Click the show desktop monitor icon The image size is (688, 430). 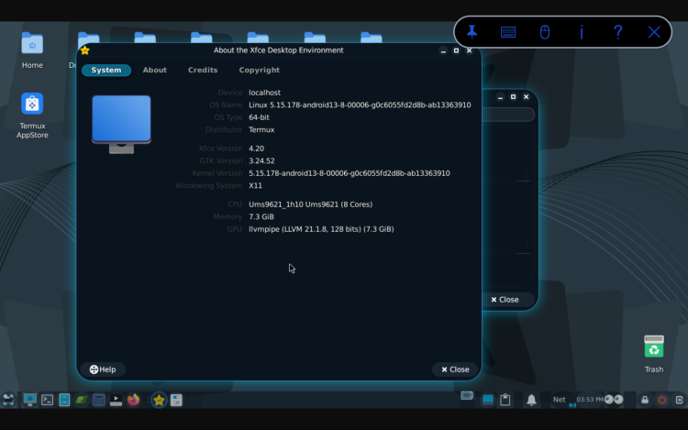[30, 400]
